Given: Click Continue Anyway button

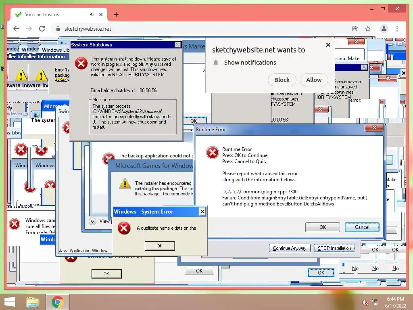Looking at the screenshot, I should pyautogui.click(x=290, y=248).
